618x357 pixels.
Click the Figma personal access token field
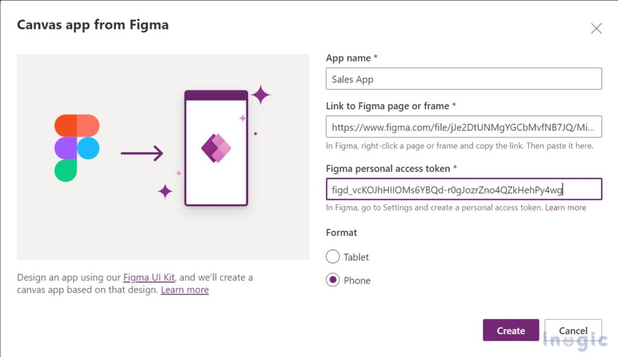[463, 189]
